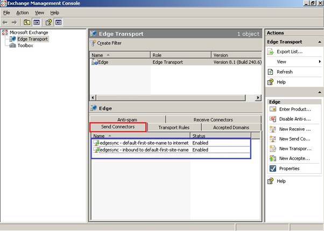Click 'Version 8.1 (Build 240.6)' cell
Image resolution: width=324 pixels, height=231 pixels.
[x=237, y=62]
